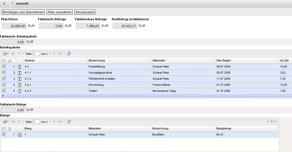Screen dimensions: 292x152
Task: Click horizontal scrollbar of Arbeitspakete grid
Action: 148,96
